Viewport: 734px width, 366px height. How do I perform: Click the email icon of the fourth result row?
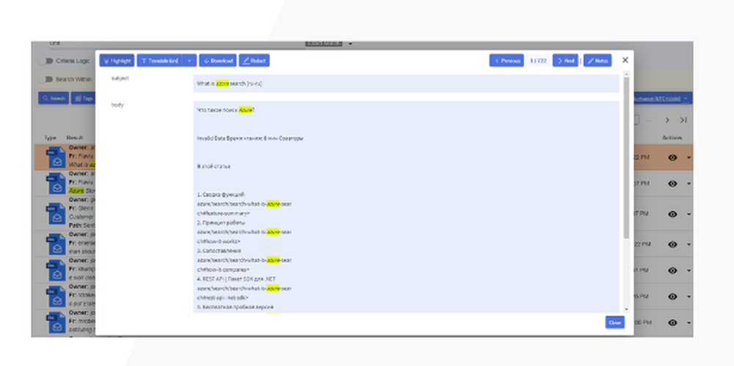[x=56, y=244]
